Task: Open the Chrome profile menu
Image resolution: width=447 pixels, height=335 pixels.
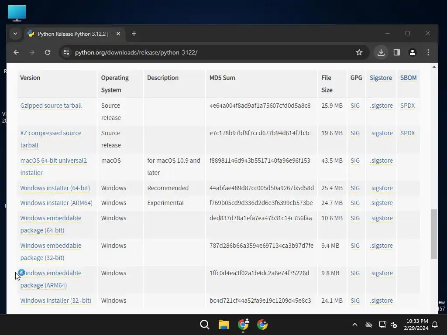Action: [x=413, y=52]
